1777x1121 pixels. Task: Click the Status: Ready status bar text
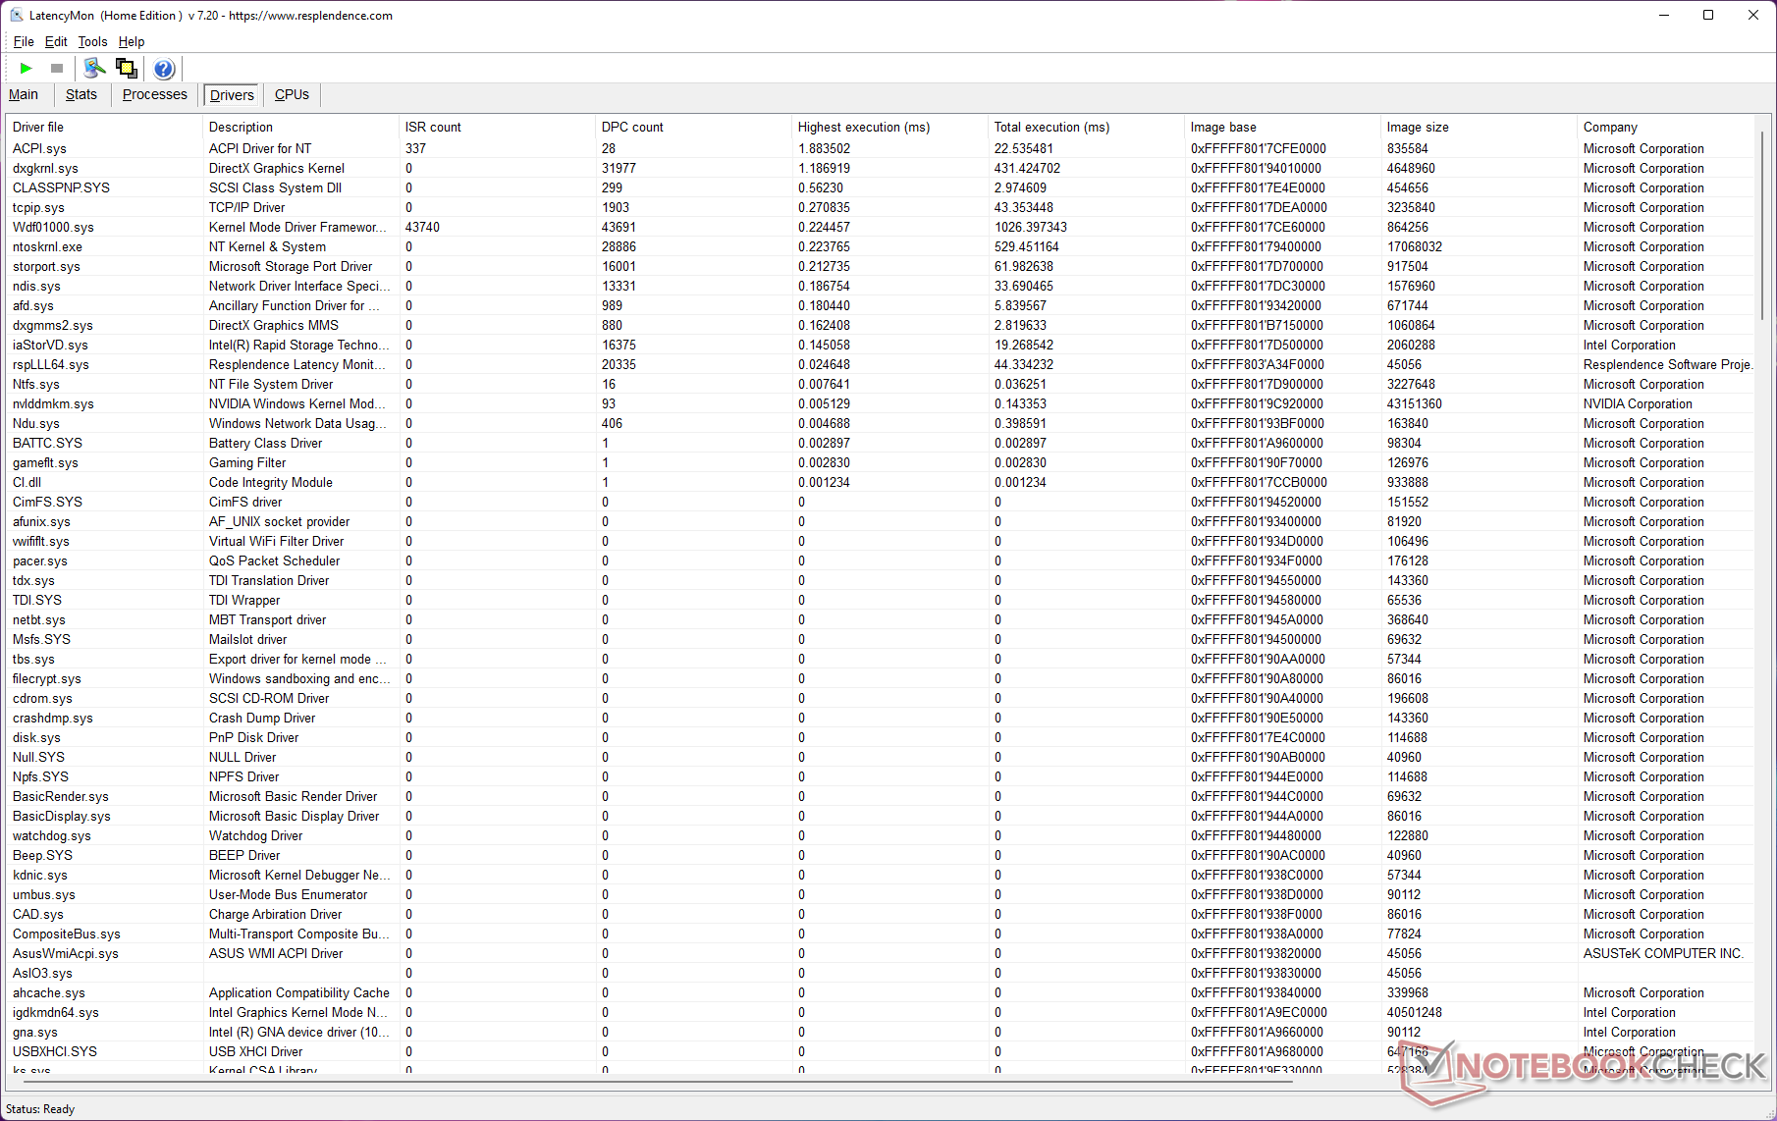click(40, 1109)
